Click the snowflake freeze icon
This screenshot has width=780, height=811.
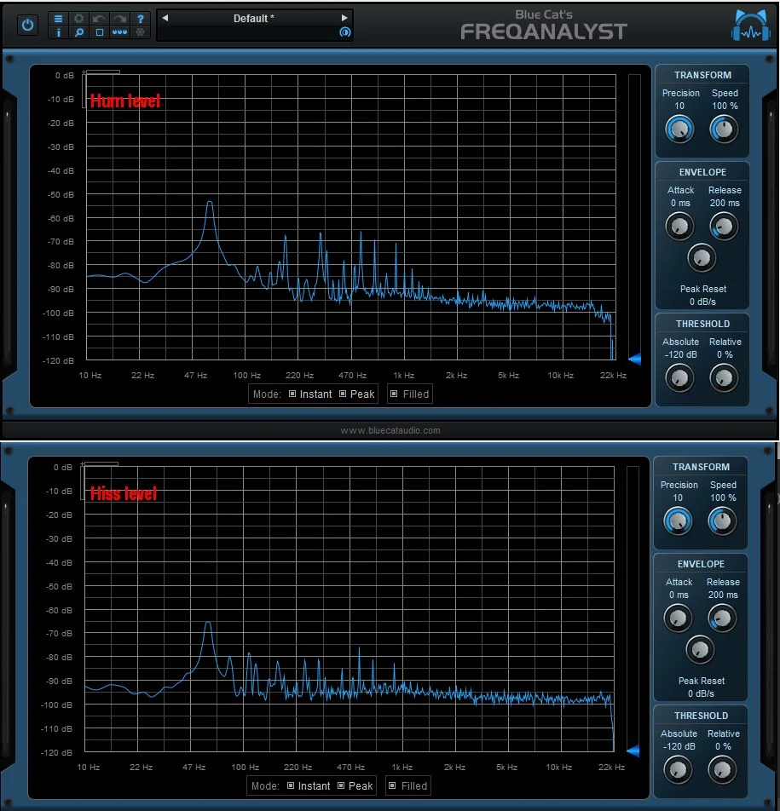pyautogui.click(x=141, y=32)
